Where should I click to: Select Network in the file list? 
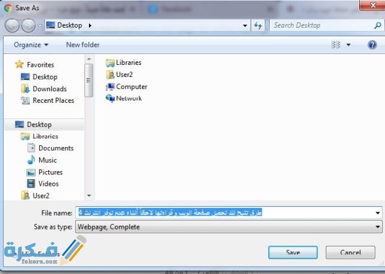[x=129, y=98]
